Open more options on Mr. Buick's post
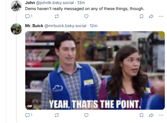167x123 pixels. 161,115
